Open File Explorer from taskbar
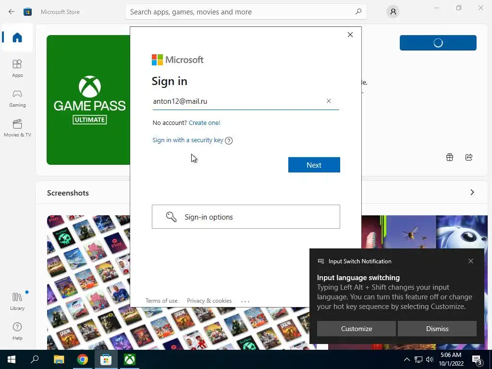This screenshot has width=492, height=369. 59,359
